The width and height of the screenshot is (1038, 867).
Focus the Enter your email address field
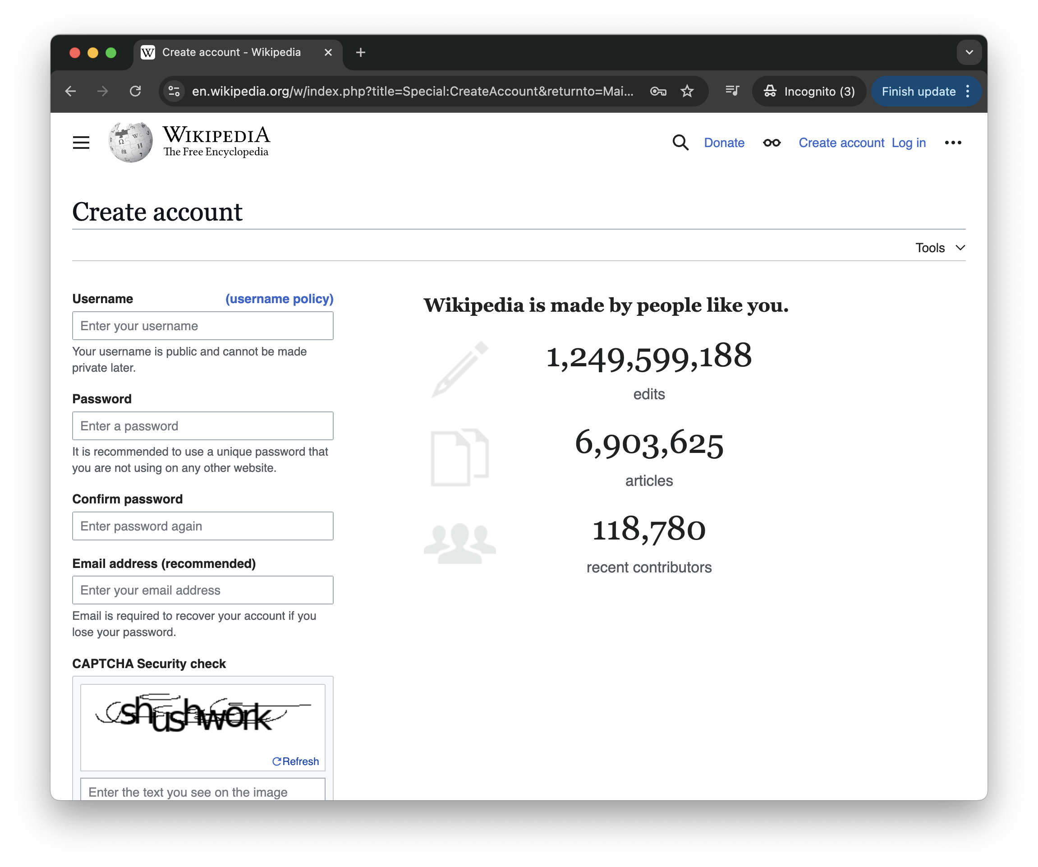202,590
